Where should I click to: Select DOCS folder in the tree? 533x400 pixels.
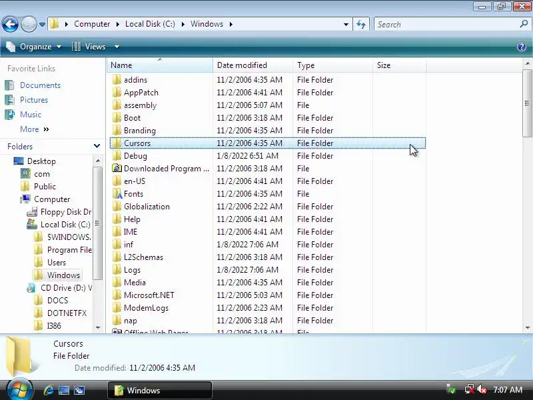(57, 301)
